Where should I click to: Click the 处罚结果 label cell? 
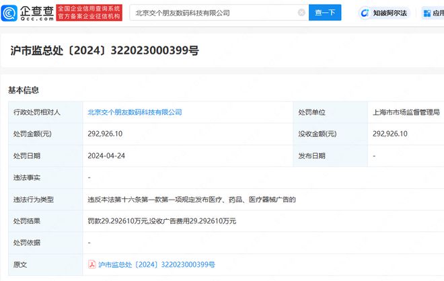46,220
